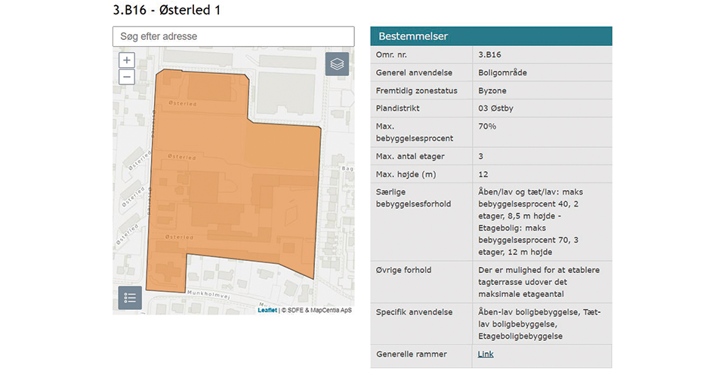The image size is (725, 377).
Task: Zoom in on the map
Action: 127,60
